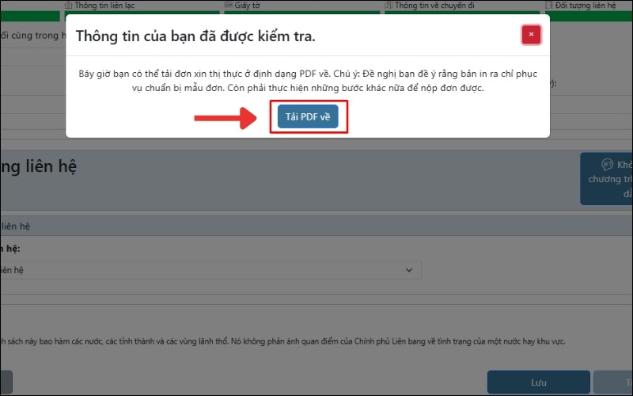Click the dialog title Thông tin của bạn đã được kiểm tra
633x396 pixels.
[195, 36]
